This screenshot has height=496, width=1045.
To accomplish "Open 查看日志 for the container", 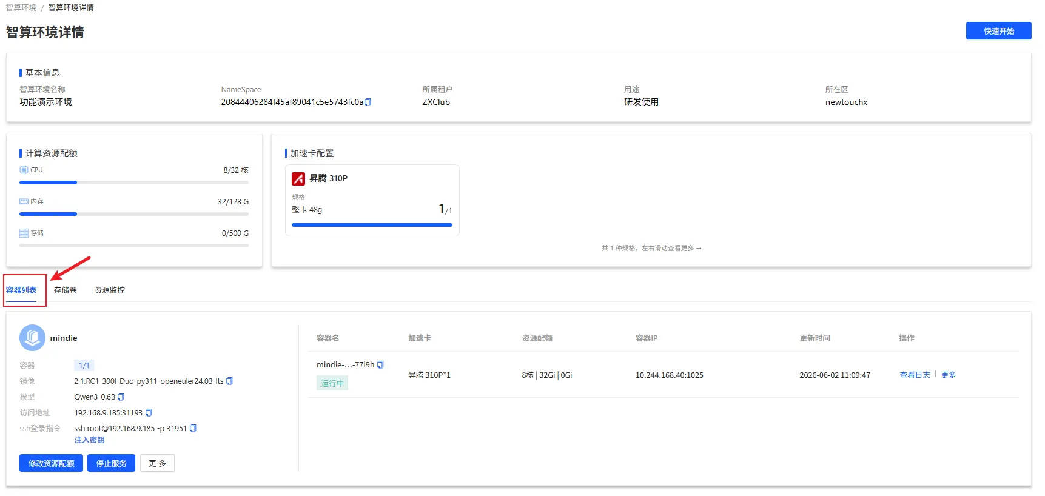I will [915, 375].
